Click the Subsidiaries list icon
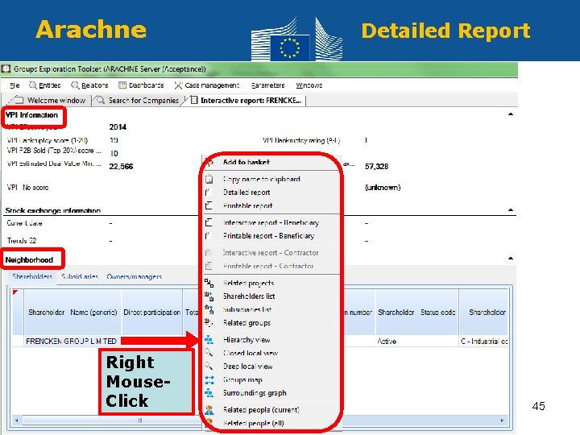The height and width of the screenshot is (435, 580). pos(209,309)
